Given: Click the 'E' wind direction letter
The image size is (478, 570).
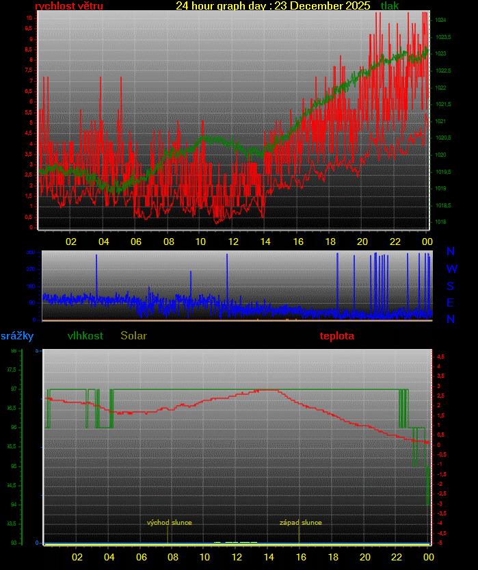Looking at the screenshot, I should tap(451, 302).
